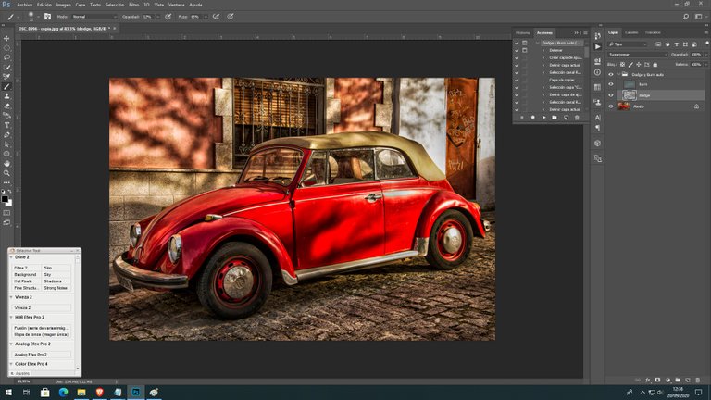Open the Modo blending dropdown in options bar
This screenshot has height=400, width=711.
(94, 17)
